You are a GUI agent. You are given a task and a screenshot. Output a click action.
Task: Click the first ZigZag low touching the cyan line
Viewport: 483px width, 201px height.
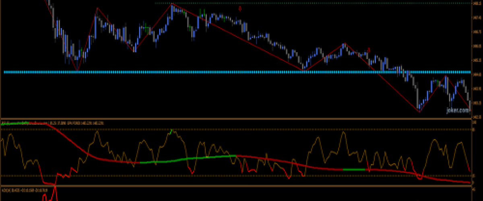pyautogui.click(x=77, y=71)
